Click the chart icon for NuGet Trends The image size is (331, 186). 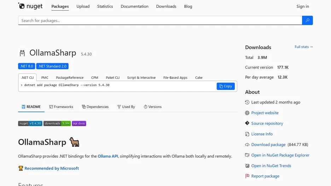tap(247, 166)
